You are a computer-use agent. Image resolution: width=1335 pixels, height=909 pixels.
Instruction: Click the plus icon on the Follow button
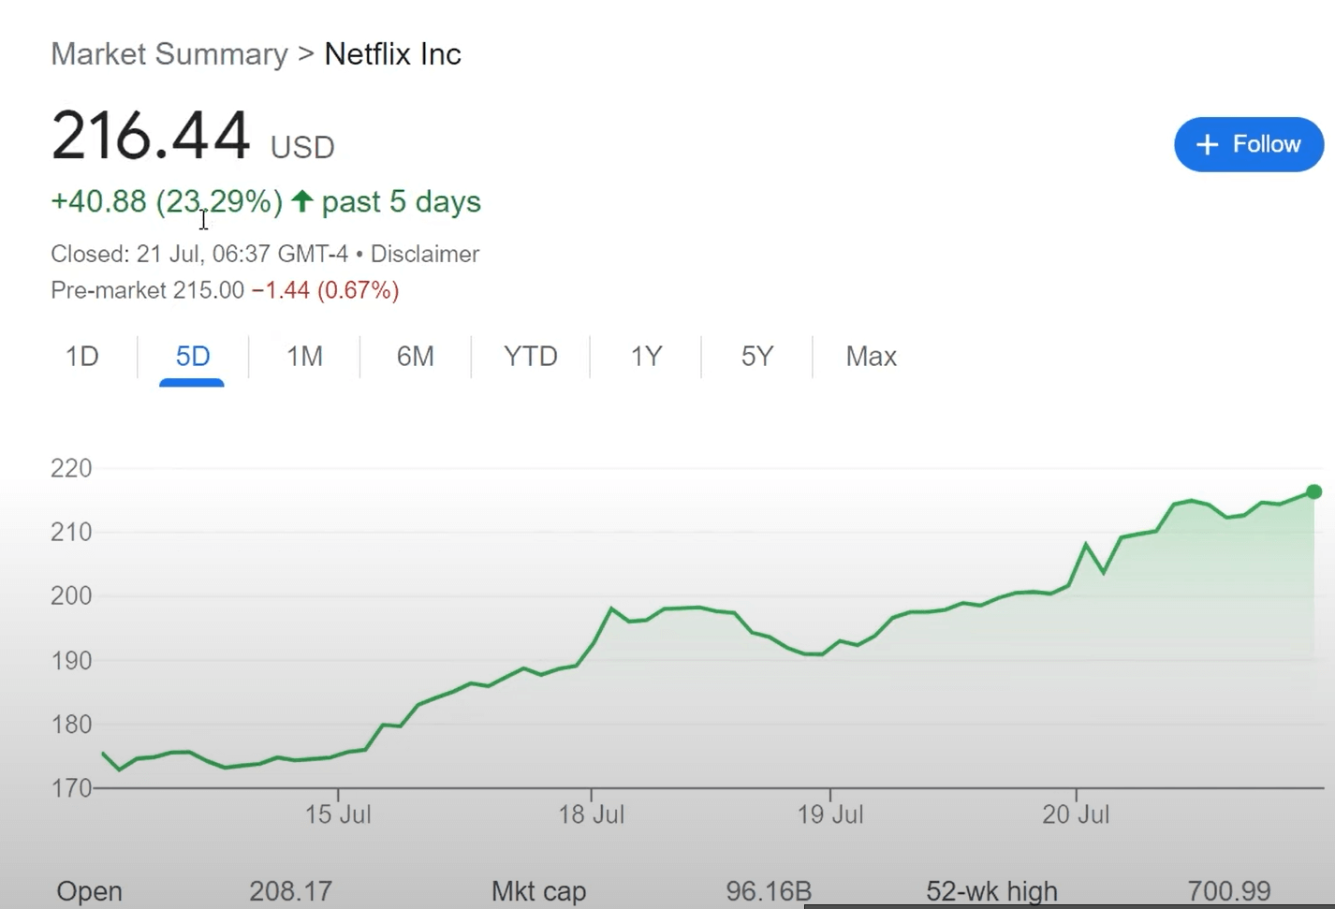click(x=1208, y=145)
